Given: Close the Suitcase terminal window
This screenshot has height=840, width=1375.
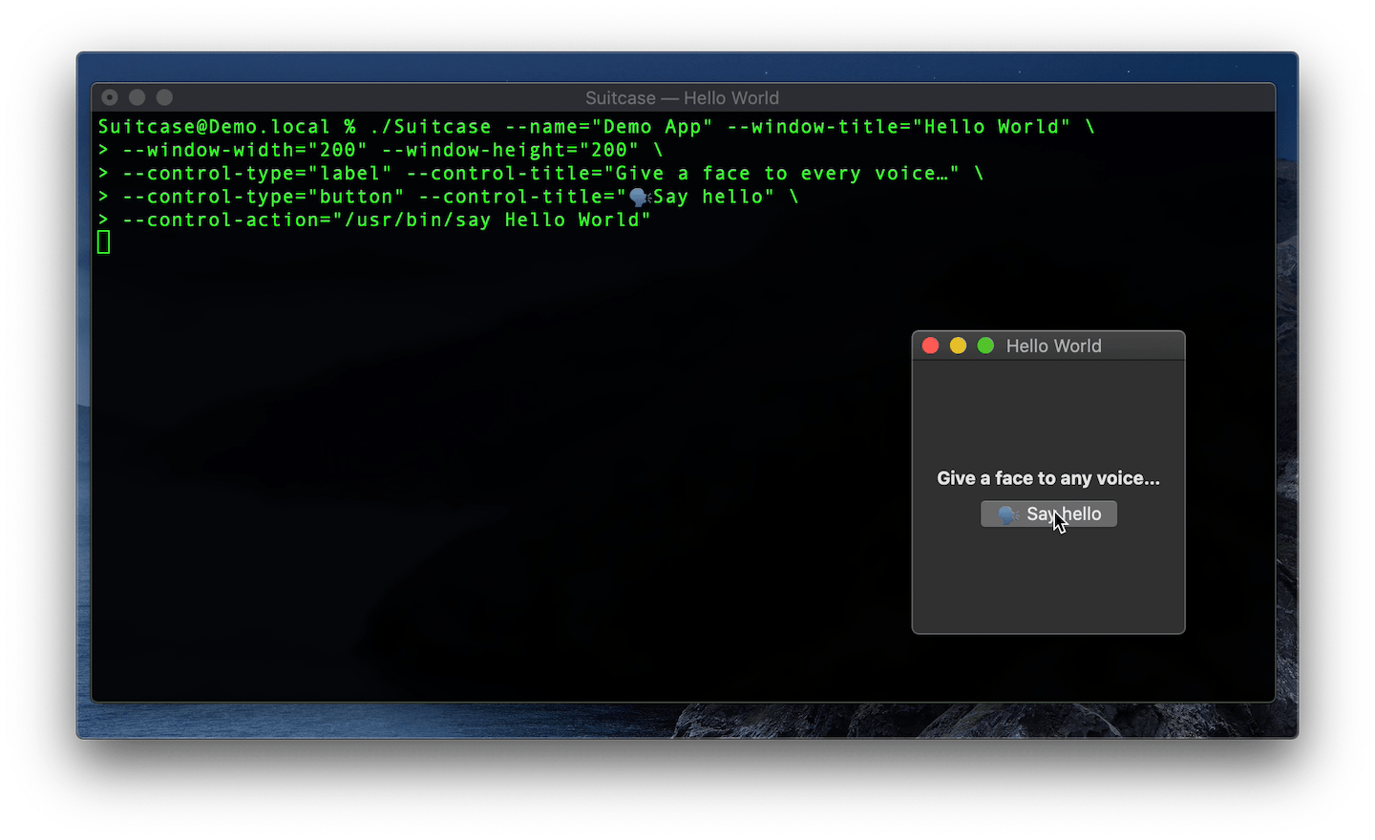Looking at the screenshot, I should coord(110,97).
